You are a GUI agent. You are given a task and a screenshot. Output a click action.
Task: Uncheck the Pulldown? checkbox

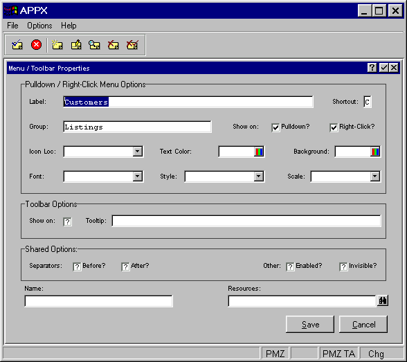coord(275,127)
